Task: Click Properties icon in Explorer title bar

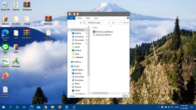Action: click(x=74, y=14)
